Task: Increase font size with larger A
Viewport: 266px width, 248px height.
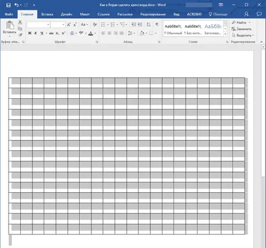Action: click(69, 25)
